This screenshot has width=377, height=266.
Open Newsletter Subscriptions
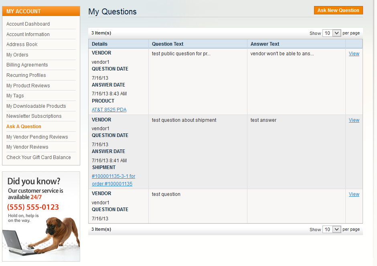34,116
